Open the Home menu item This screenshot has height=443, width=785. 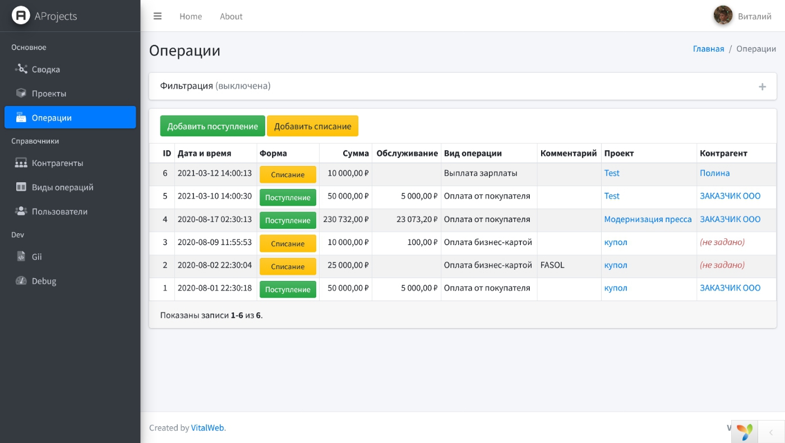(x=191, y=16)
